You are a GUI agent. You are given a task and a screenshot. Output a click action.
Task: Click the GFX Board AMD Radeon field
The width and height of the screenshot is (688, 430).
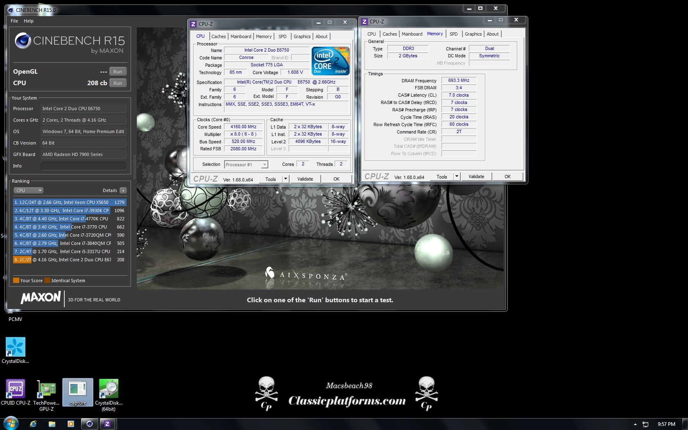coord(83,154)
